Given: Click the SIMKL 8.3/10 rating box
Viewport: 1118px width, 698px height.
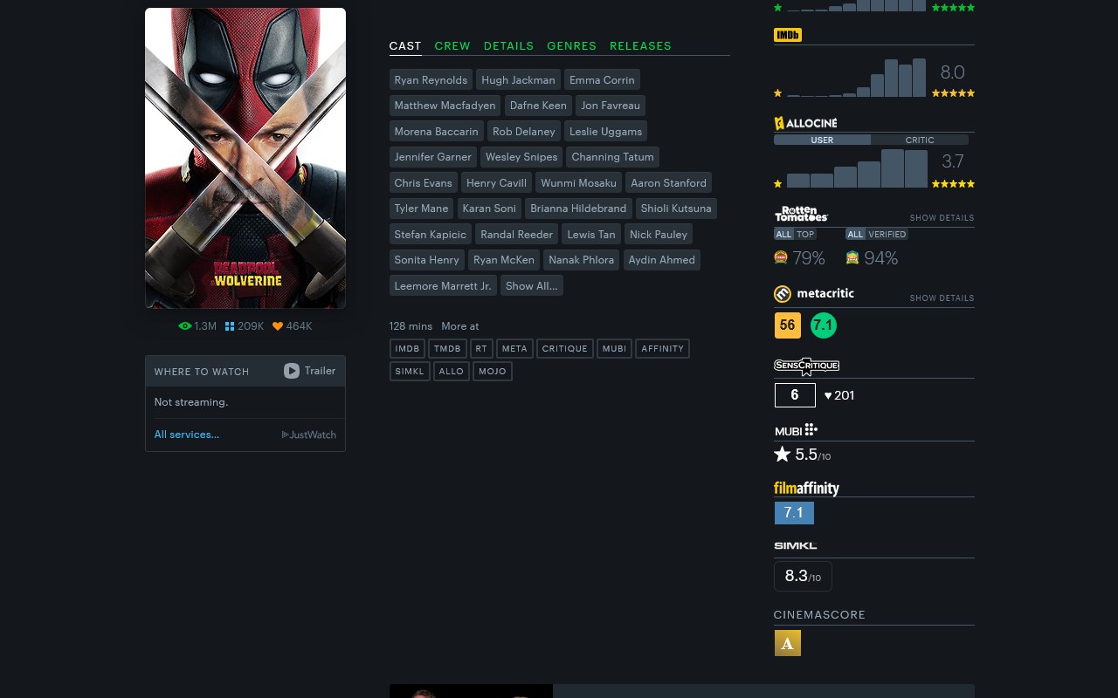Looking at the screenshot, I should (x=803, y=576).
